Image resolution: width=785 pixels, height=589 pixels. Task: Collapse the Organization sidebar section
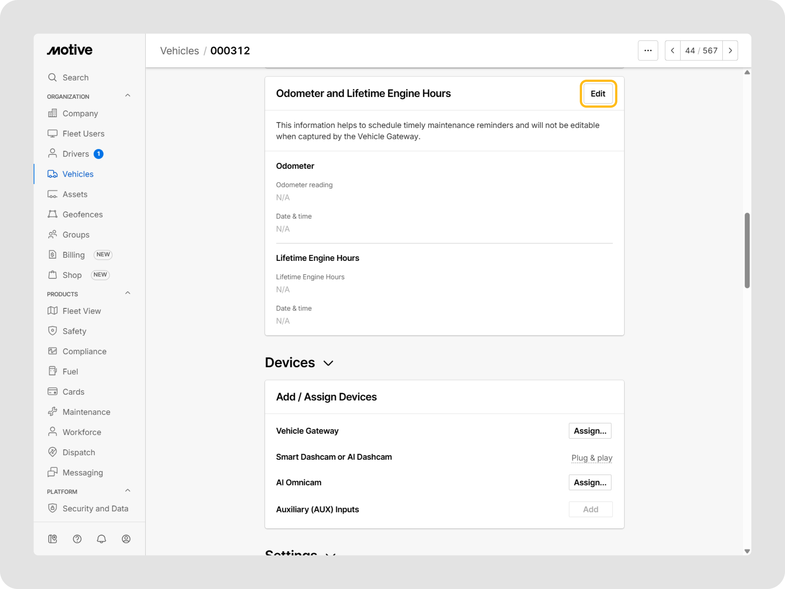pos(128,96)
